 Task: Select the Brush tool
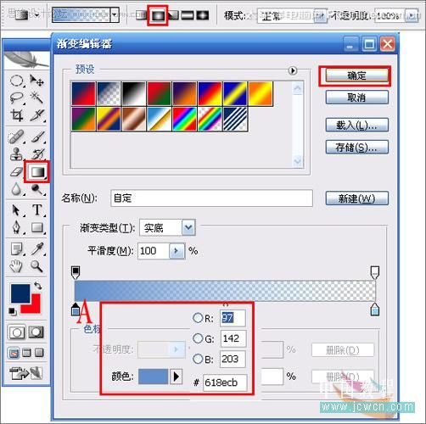pyautogui.click(x=36, y=137)
